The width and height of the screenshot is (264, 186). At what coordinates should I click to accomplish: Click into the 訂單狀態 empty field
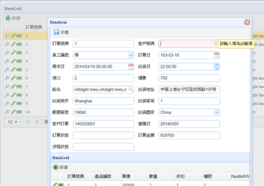pyautogui.click(x=103, y=135)
